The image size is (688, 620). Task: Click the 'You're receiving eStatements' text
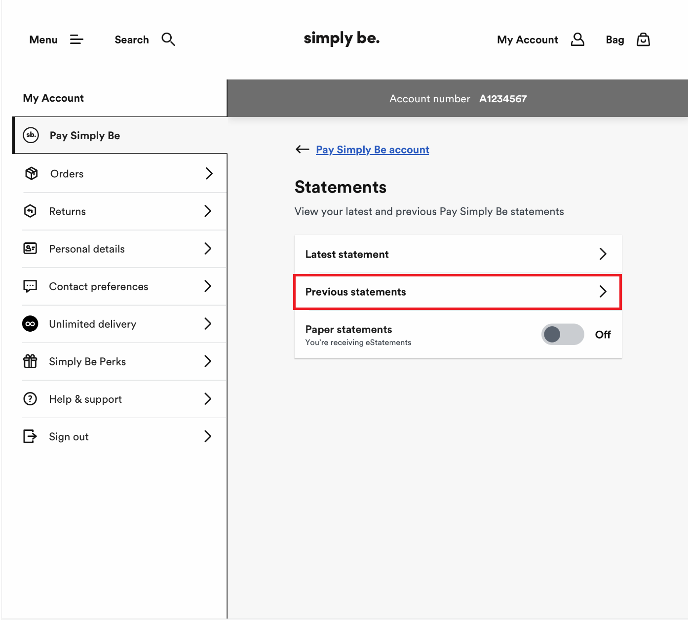[x=358, y=342]
